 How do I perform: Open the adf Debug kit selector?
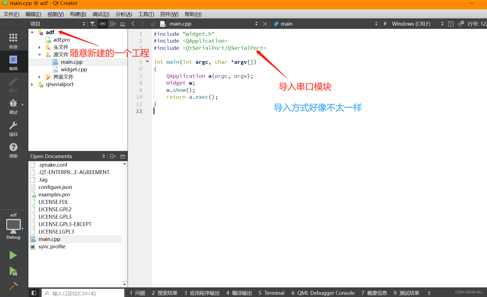(13, 226)
